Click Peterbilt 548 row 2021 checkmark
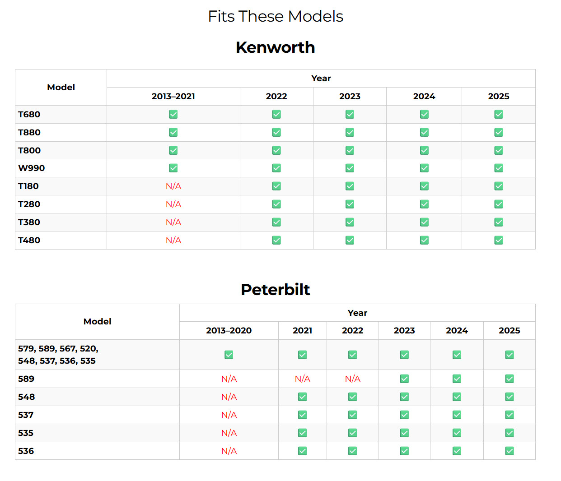This screenshot has height=481, width=561. coord(302,397)
